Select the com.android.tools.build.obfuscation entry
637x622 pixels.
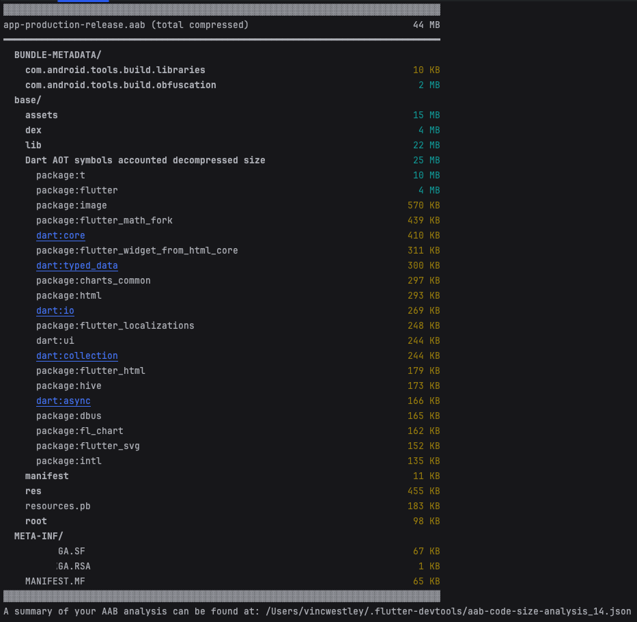tap(121, 85)
